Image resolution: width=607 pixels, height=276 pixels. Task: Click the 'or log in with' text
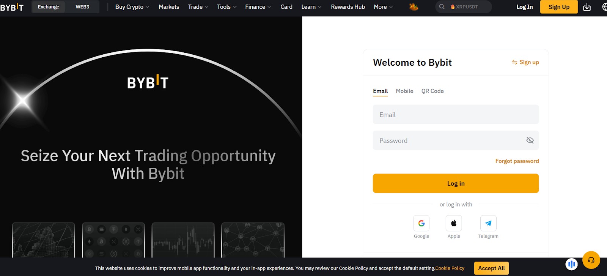(x=456, y=204)
